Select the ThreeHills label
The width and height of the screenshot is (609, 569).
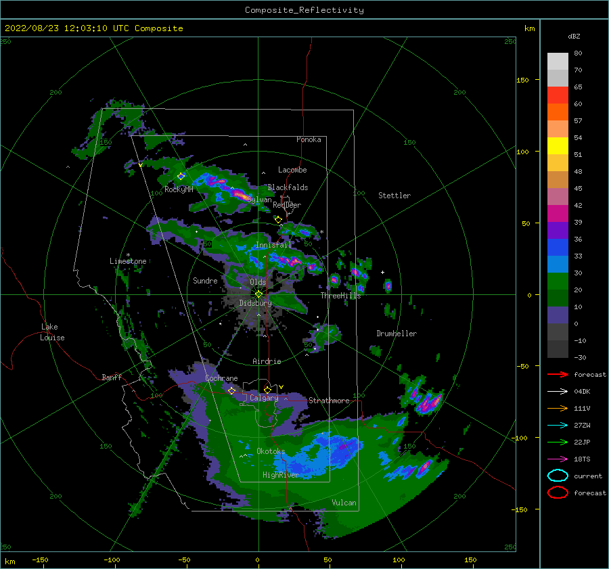(x=340, y=296)
